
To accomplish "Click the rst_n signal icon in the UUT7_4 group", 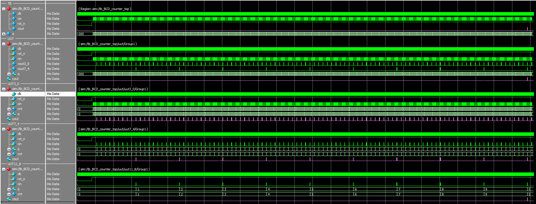I will [14, 139].
